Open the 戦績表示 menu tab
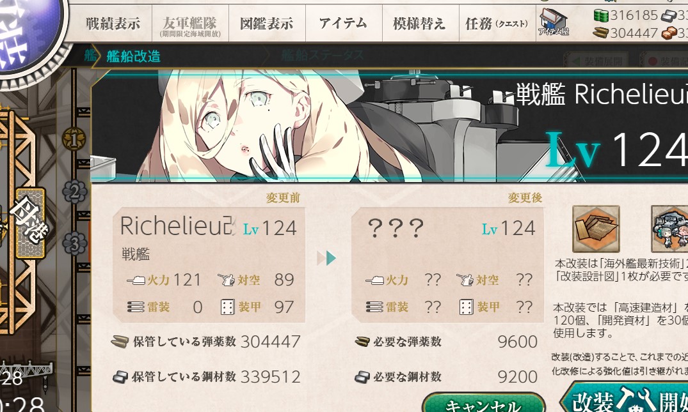Screen dimensions: 688x412 pyautogui.click(x=113, y=23)
